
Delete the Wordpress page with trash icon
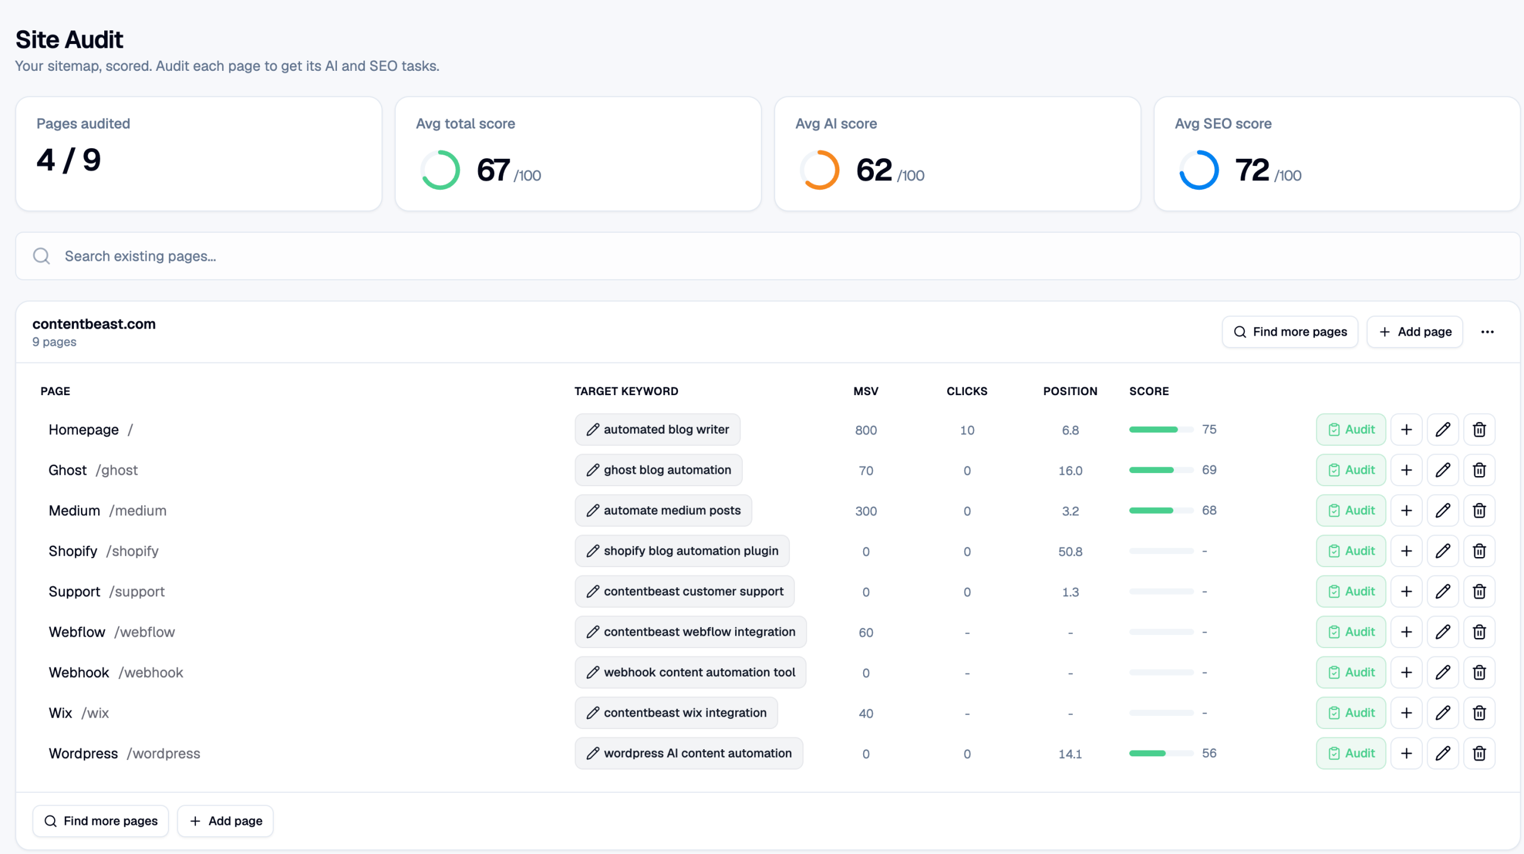(x=1479, y=753)
